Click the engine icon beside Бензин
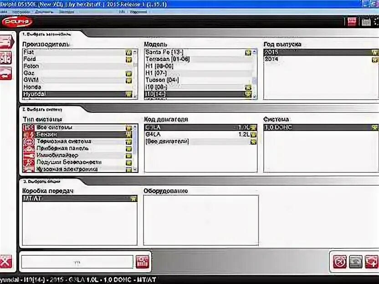Image resolution: width=379 pixels, height=284 pixels. click(x=29, y=135)
